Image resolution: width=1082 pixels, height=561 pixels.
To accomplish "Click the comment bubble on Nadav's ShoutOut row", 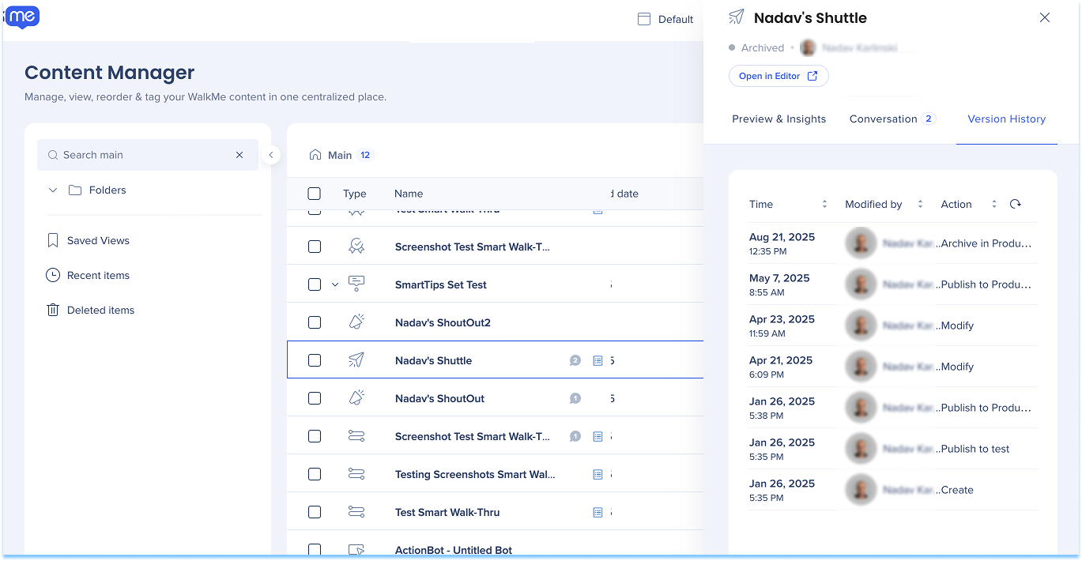I will pos(575,398).
